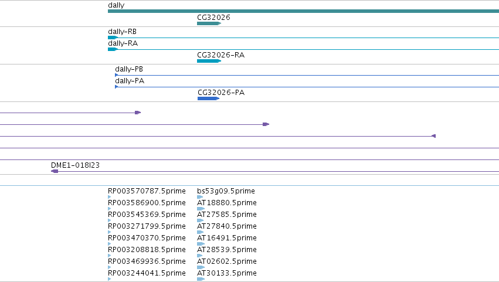
Task: Select the CG32026 gene arrow
Action: pyautogui.click(x=209, y=23)
